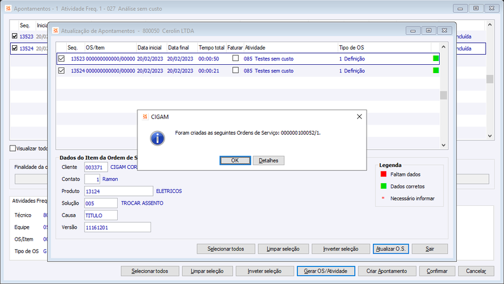
Task: Click the Cliente field containing 003371
Action: (96, 167)
